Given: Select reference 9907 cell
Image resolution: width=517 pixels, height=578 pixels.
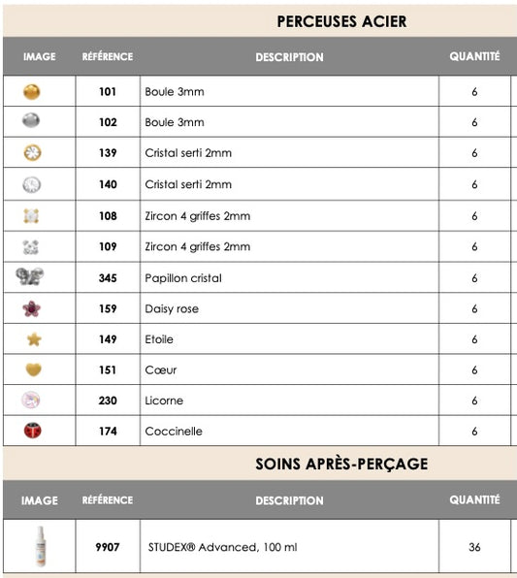Looking at the screenshot, I should tap(108, 546).
